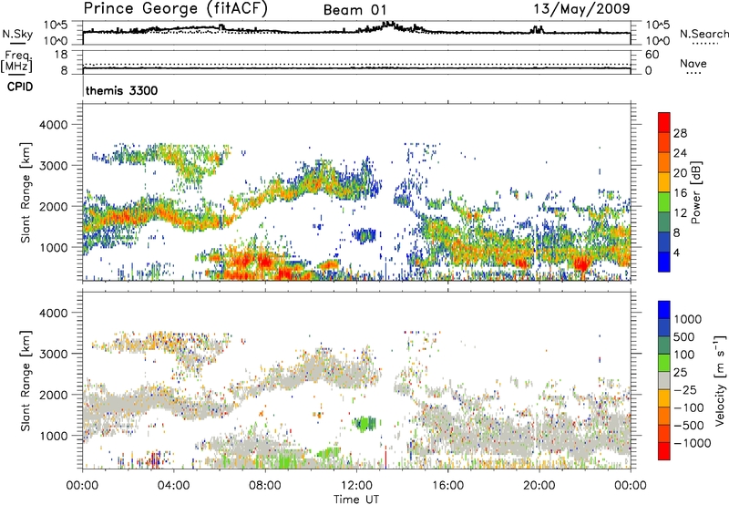Click the red segment of Power color bar
The width and height of the screenshot is (729, 505).
(664, 122)
